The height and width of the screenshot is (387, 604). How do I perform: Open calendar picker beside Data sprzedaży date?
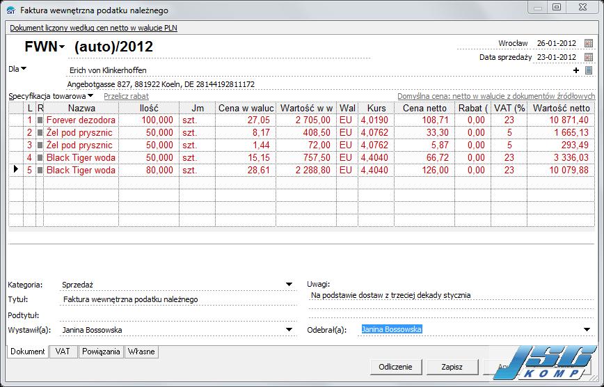[x=588, y=57]
